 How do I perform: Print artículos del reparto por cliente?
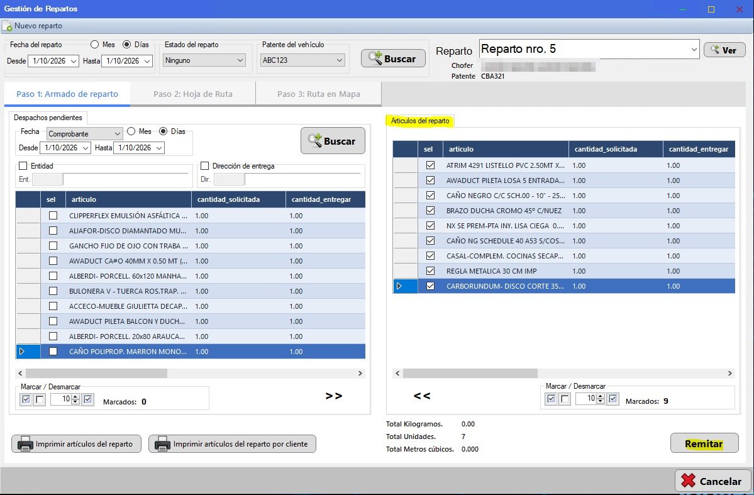(232, 443)
